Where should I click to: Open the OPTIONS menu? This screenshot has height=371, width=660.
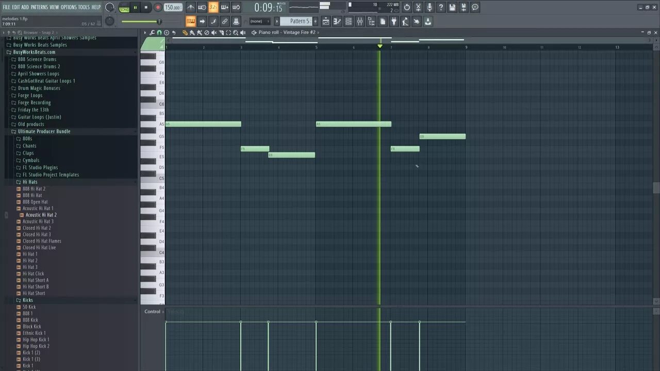click(x=69, y=7)
